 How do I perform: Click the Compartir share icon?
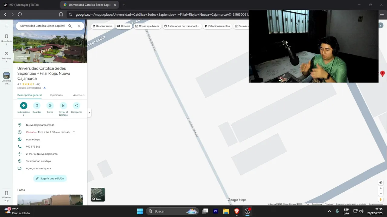click(x=76, y=105)
